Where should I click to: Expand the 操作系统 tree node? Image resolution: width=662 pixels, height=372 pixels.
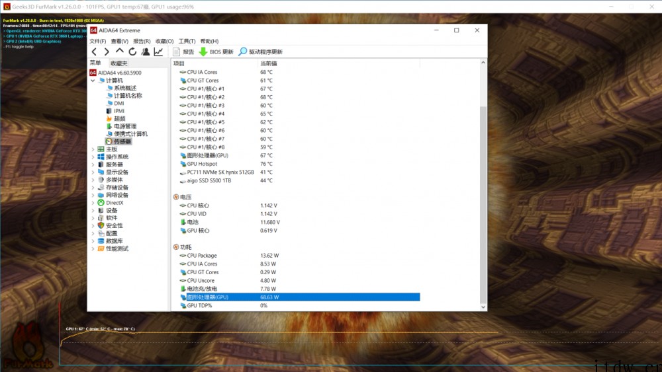pos(93,157)
